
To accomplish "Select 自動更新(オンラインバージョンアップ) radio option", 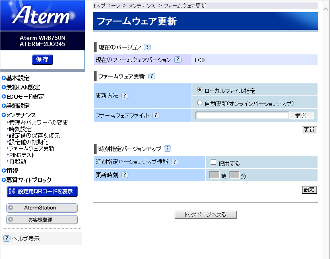I will 200,103.
